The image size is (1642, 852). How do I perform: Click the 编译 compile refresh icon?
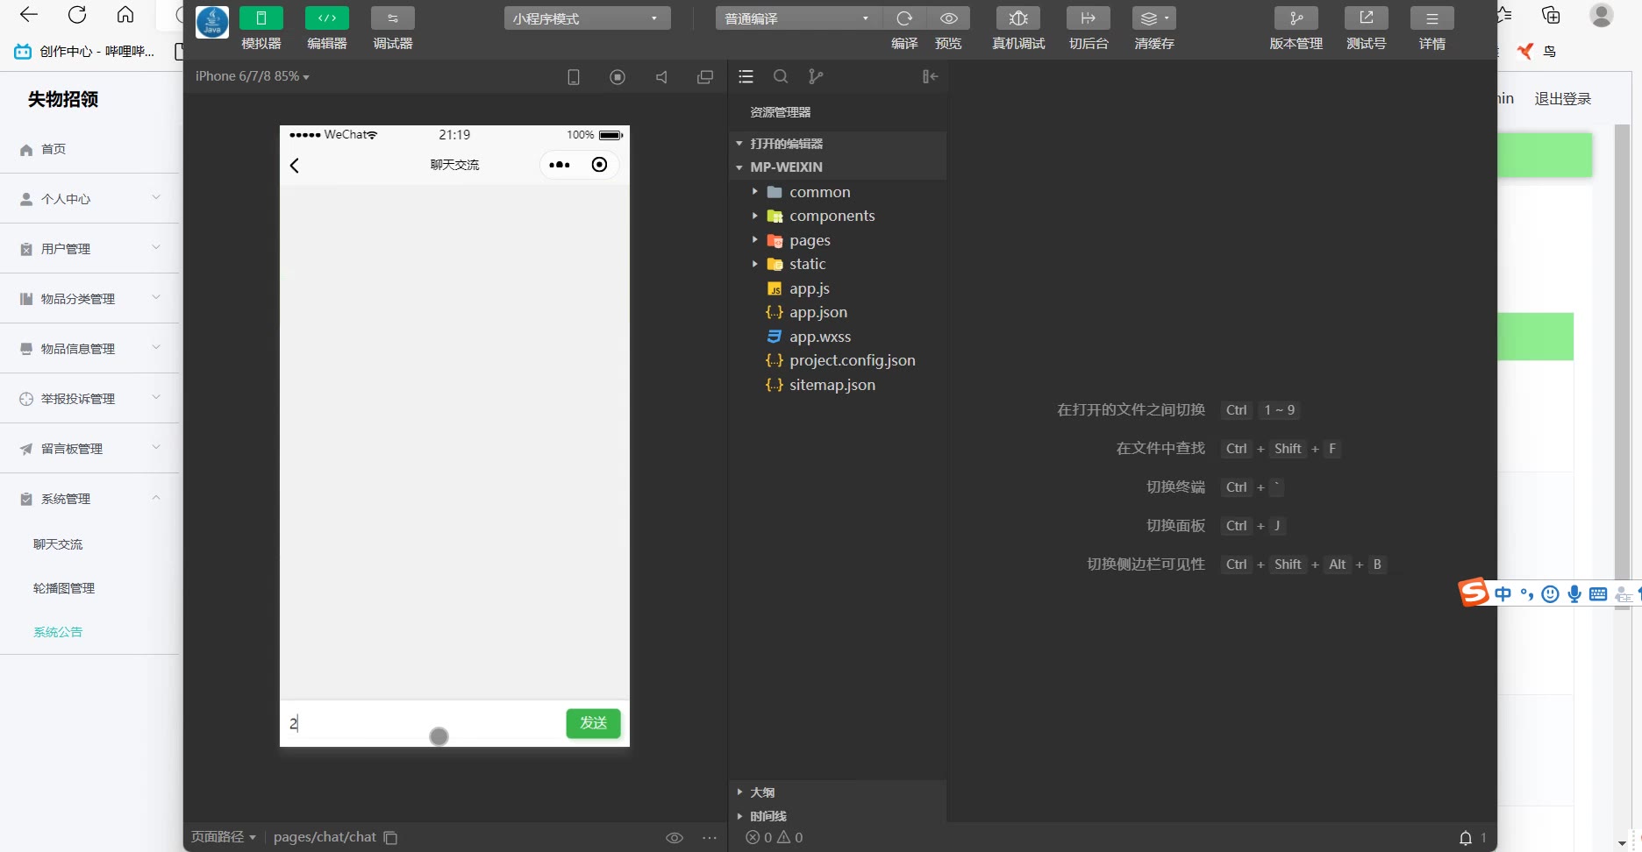point(904,18)
